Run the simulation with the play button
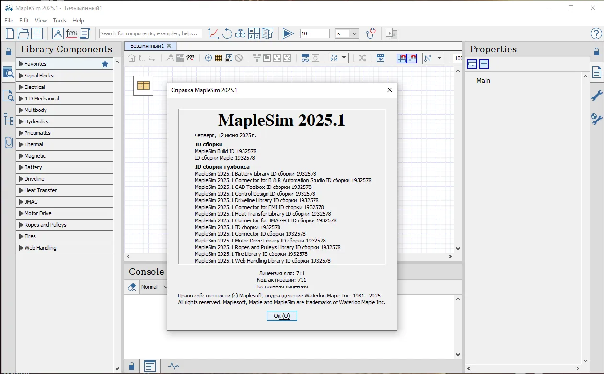The image size is (604, 374). pyautogui.click(x=288, y=33)
